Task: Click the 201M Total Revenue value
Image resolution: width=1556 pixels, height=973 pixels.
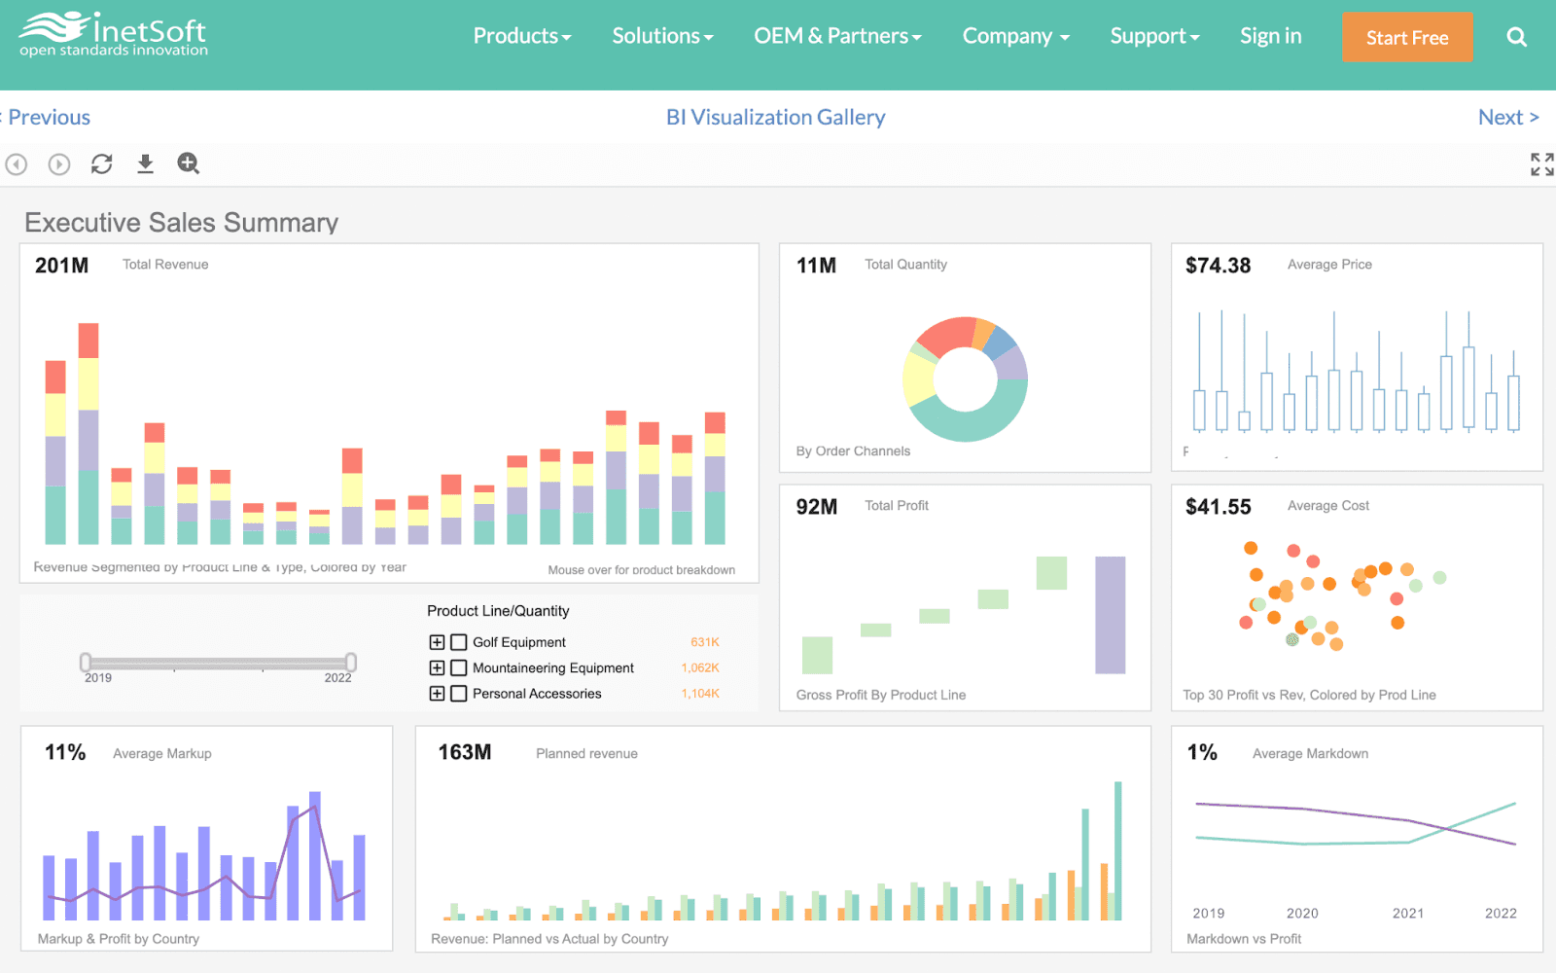Action: (61, 266)
